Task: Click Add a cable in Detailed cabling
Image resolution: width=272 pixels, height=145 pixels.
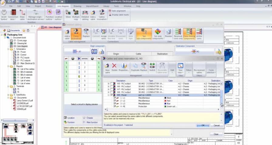Action: pyautogui.click(x=67, y=34)
